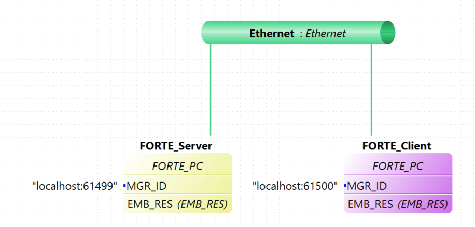Click the blue MGR_ID pin on FORTE_Server
Image resolution: width=475 pixels, height=227 pixels.
124,185
